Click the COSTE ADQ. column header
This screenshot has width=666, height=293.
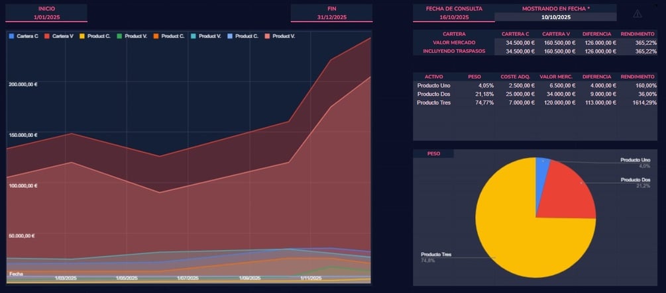[515, 77]
